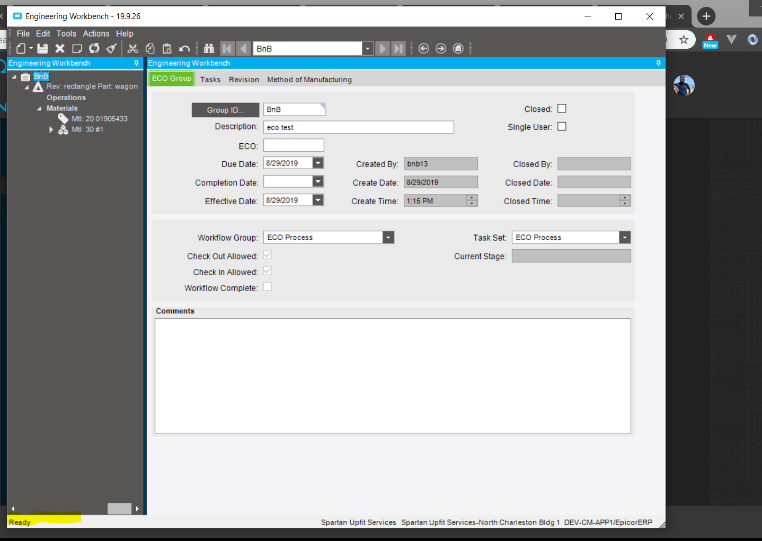This screenshot has width=762, height=541.
Task: Toggle the Single User checkbox
Action: (x=562, y=126)
